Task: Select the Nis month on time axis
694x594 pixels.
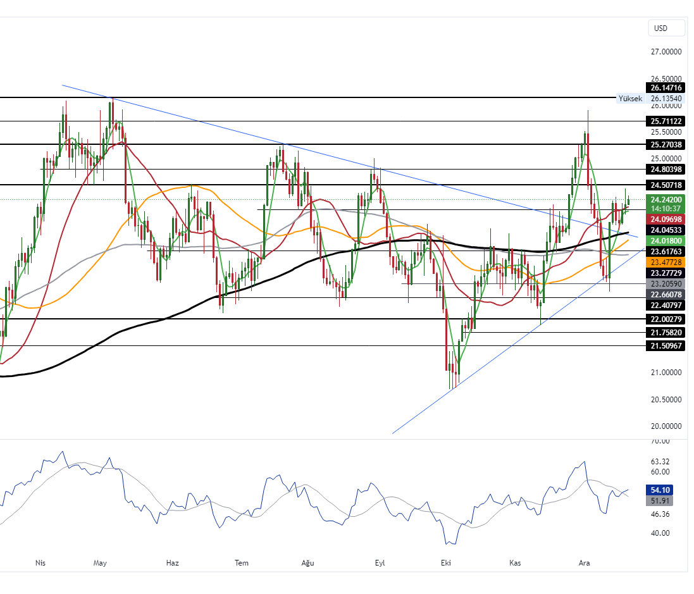Action: (x=40, y=563)
